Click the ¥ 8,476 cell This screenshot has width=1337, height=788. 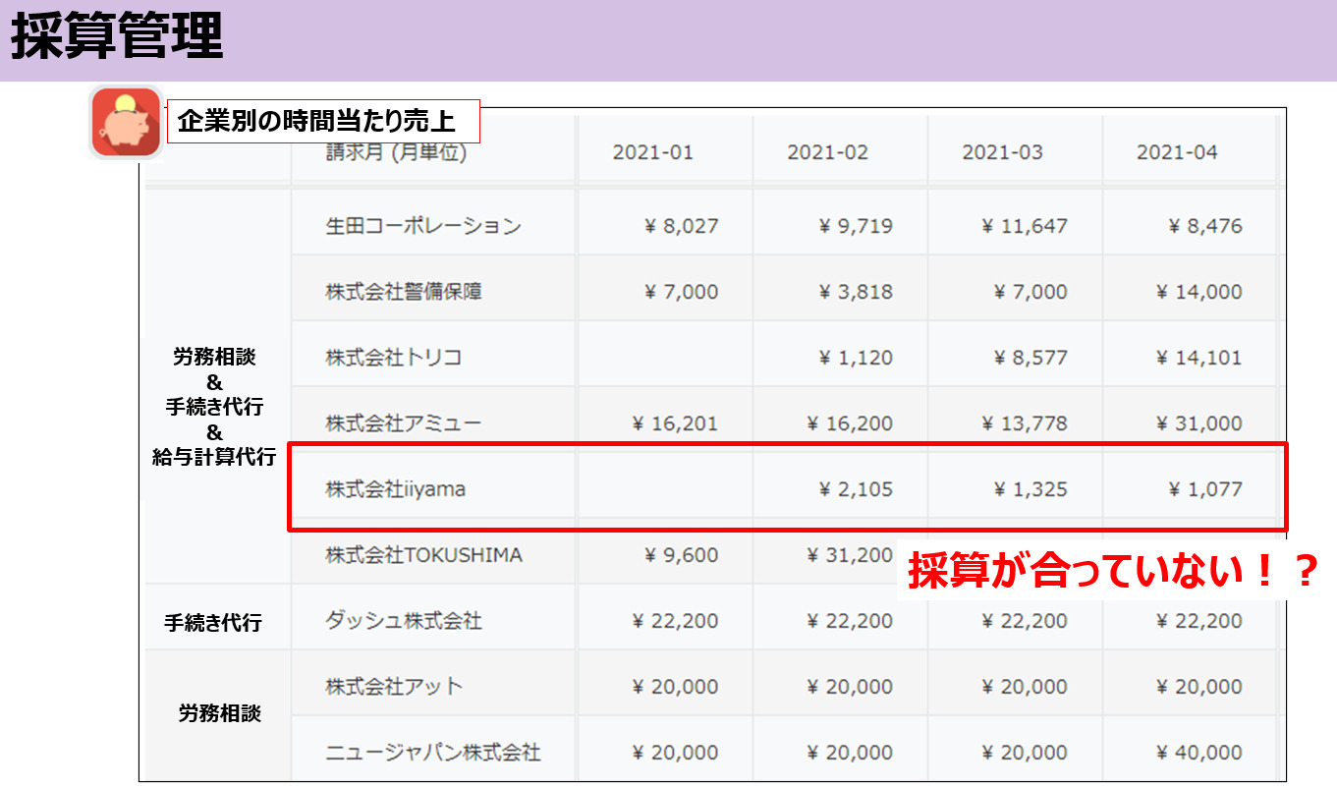[1205, 226]
